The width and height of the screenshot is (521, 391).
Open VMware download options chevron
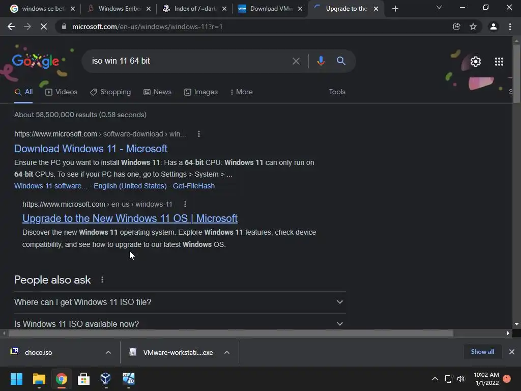(227, 352)
